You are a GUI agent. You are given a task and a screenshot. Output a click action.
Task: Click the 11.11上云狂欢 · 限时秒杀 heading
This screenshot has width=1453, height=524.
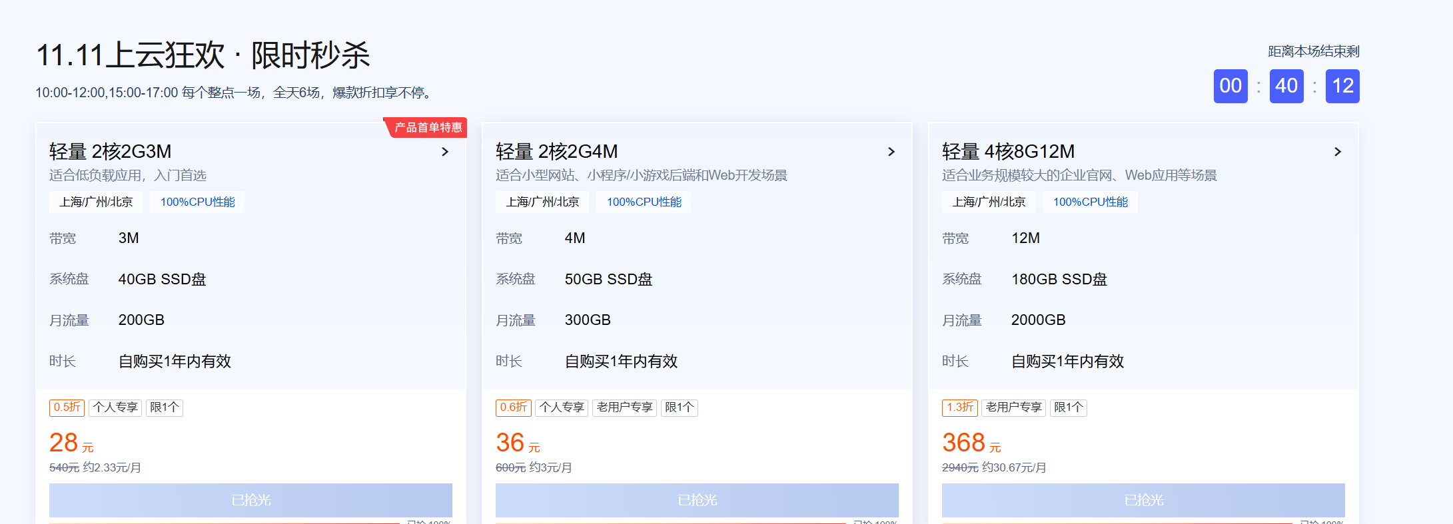[203, 55]
